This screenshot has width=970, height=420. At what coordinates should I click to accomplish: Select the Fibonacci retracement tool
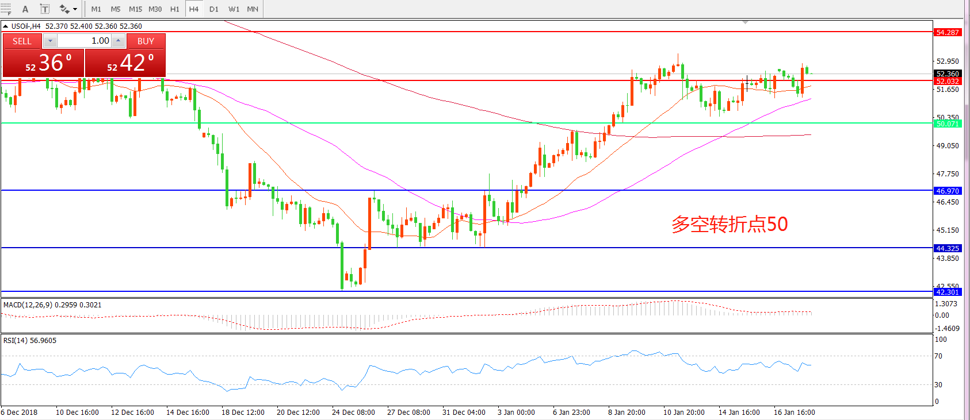(6, 9)
